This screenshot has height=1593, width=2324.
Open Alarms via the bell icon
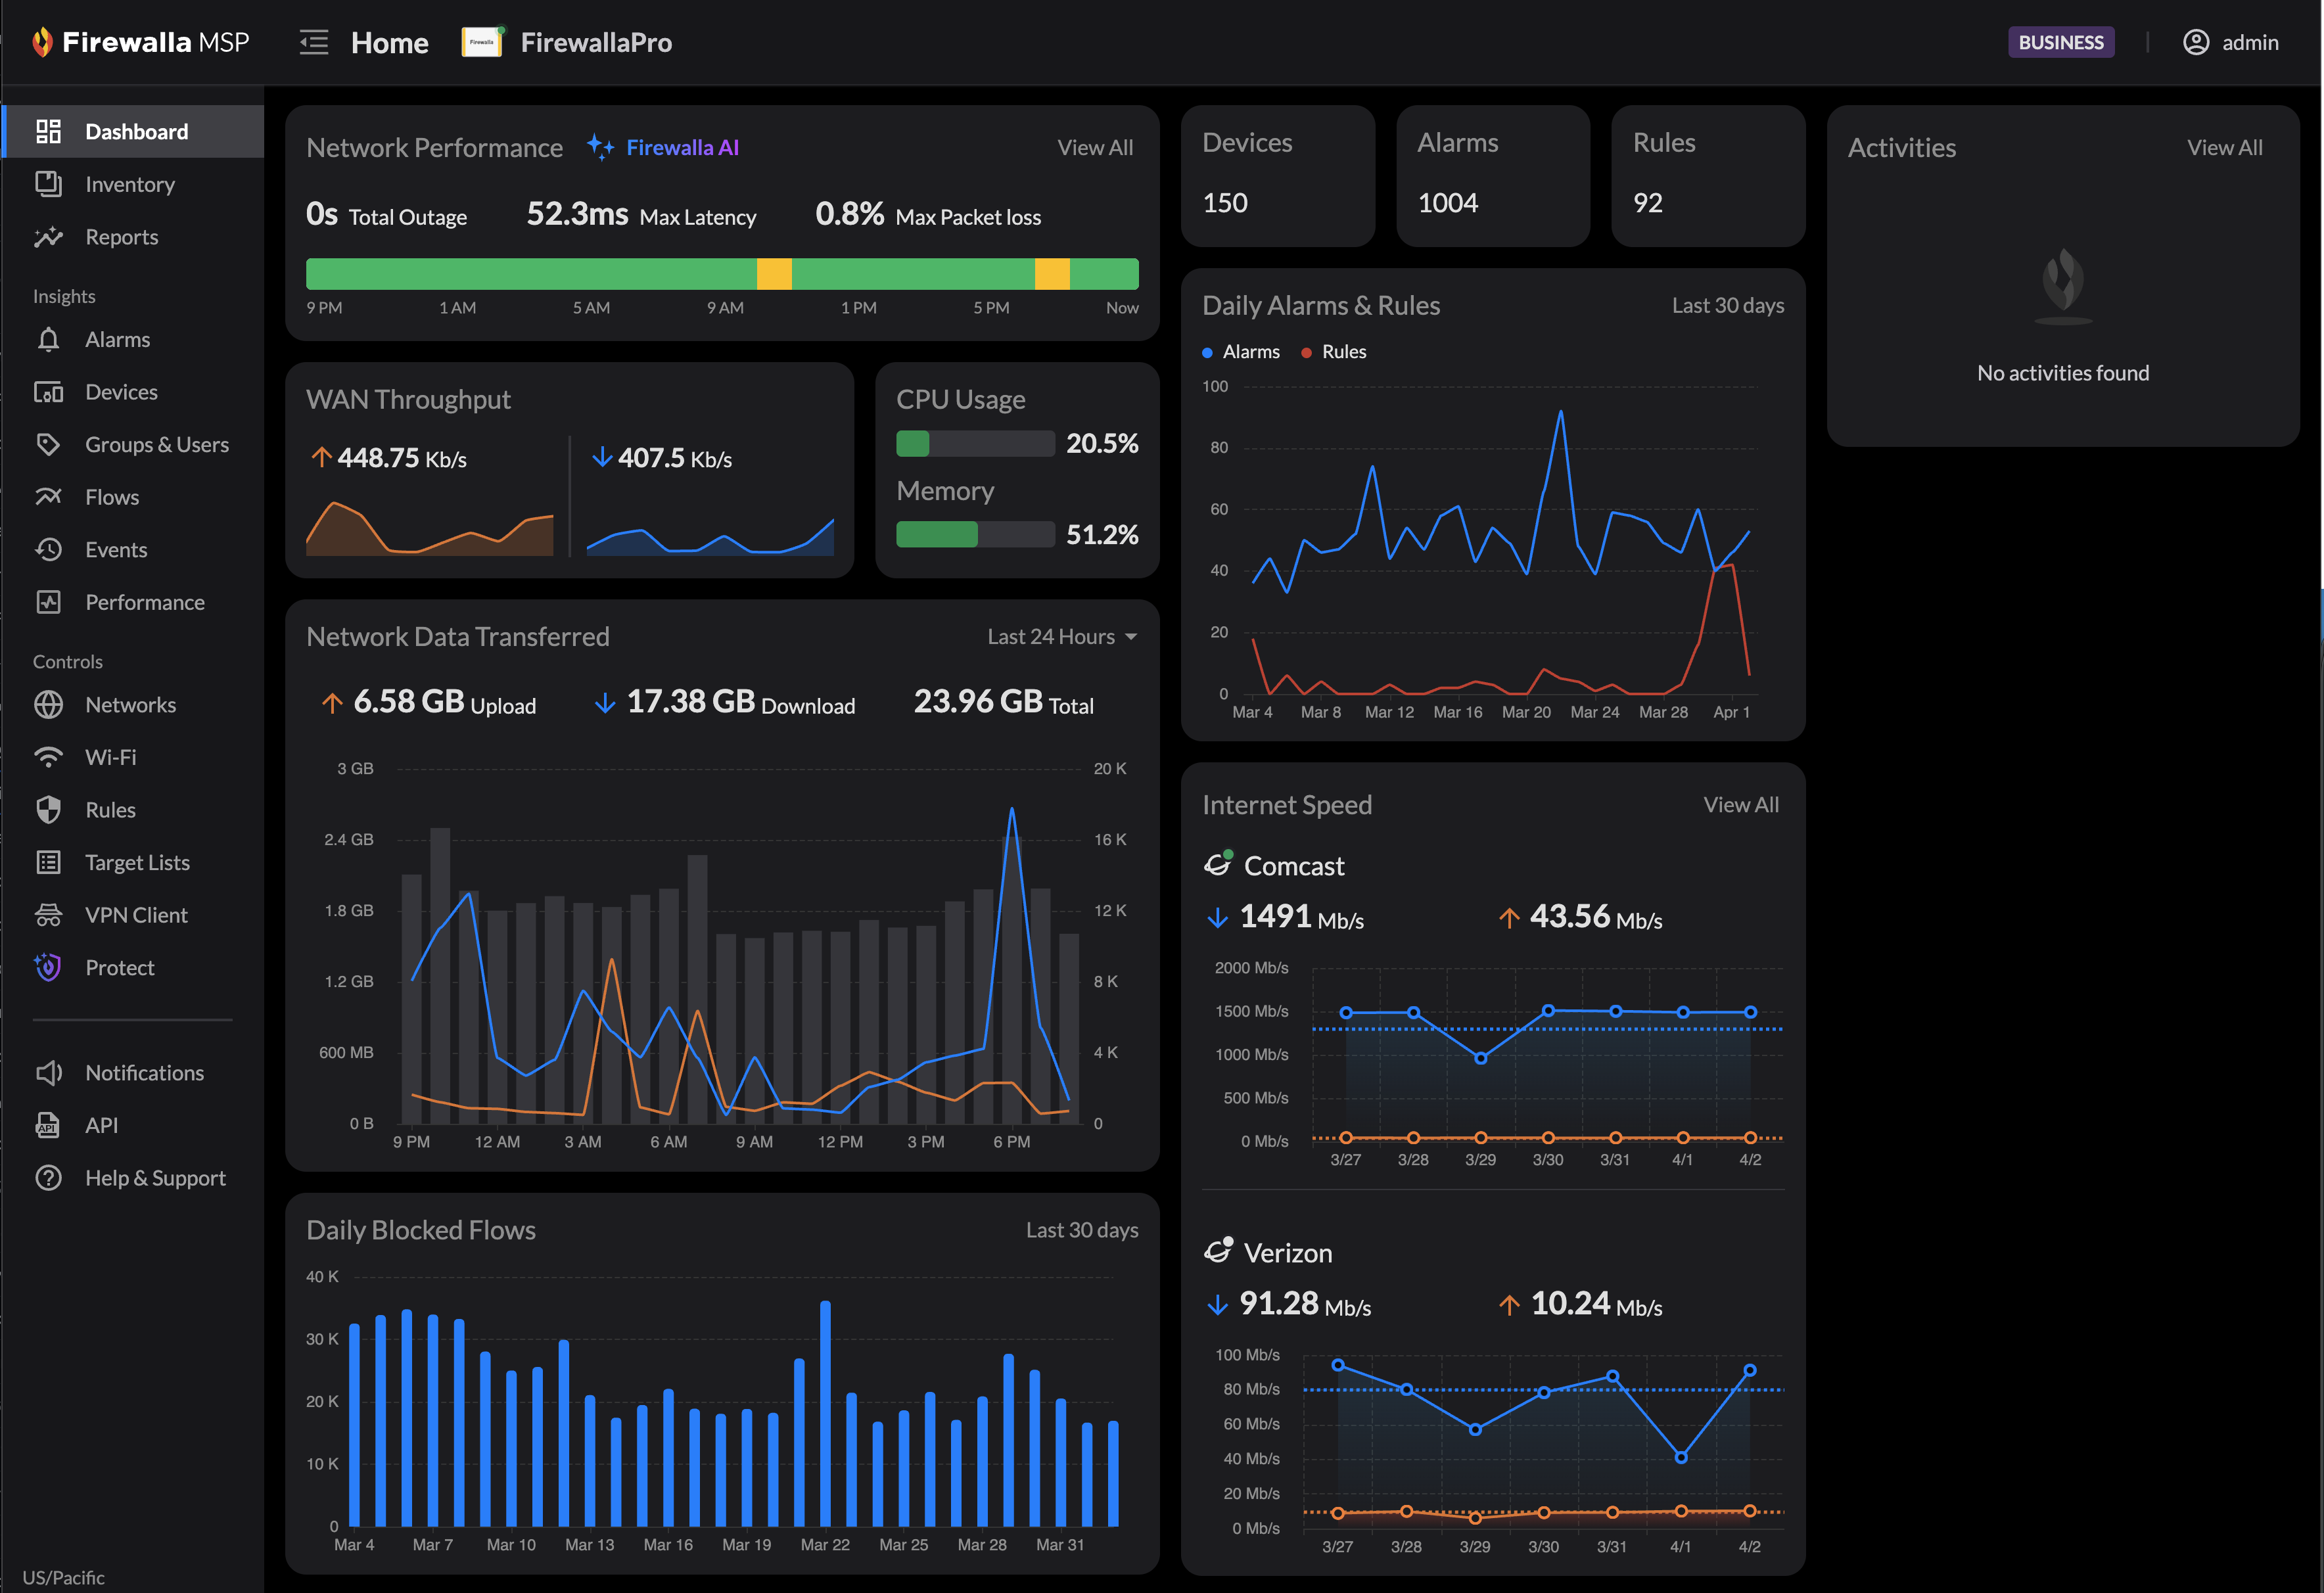pyautogui.click(x=48, y=340)
